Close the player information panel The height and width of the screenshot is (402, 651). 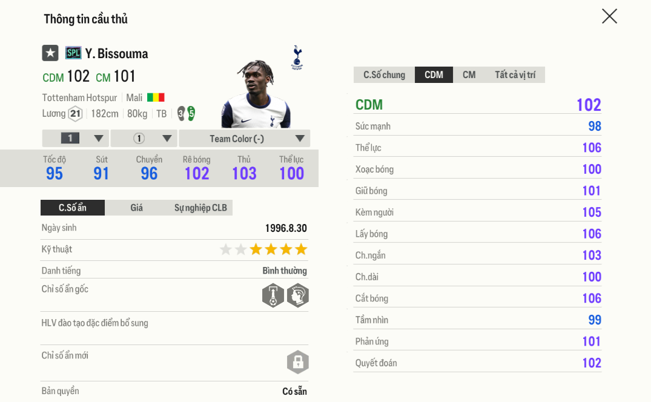(609, 16)
